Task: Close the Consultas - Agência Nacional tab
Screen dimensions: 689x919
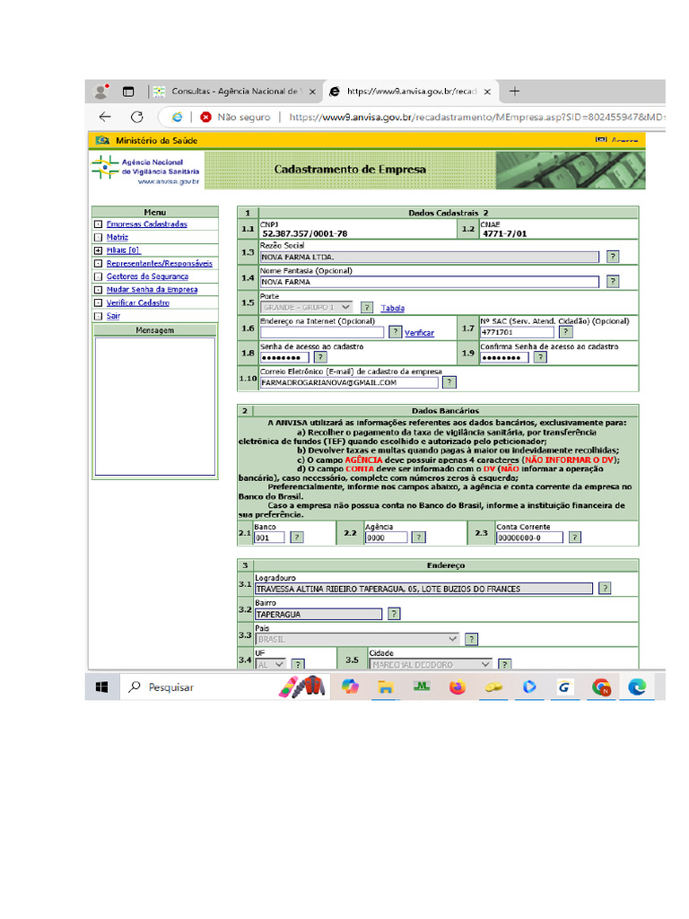Action: tap(312, 92)
